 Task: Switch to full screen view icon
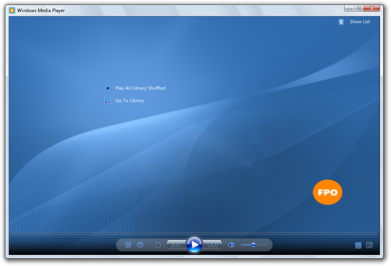[x=369, y=245]
